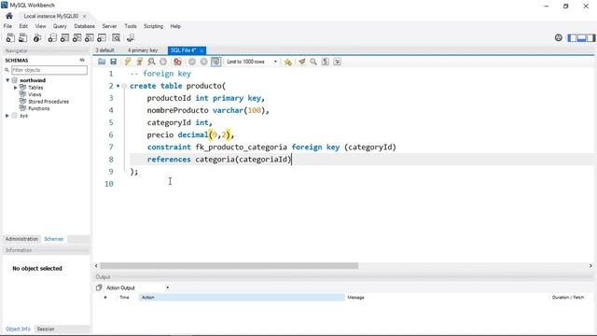The image size is (597, 336).
Task: Refresh schemas icon beside SCHEMAS header
Action: pos(82,60)
